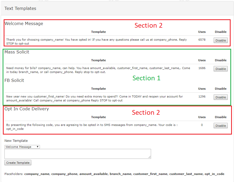Click the 1686 uses value
This screenshot has height=182, width=234.
202,68
